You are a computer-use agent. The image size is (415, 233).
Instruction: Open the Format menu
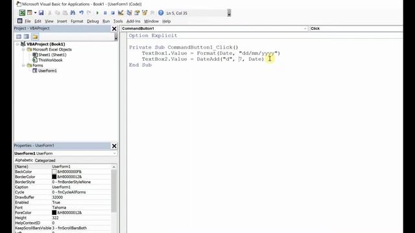click(x=77, y=21)
